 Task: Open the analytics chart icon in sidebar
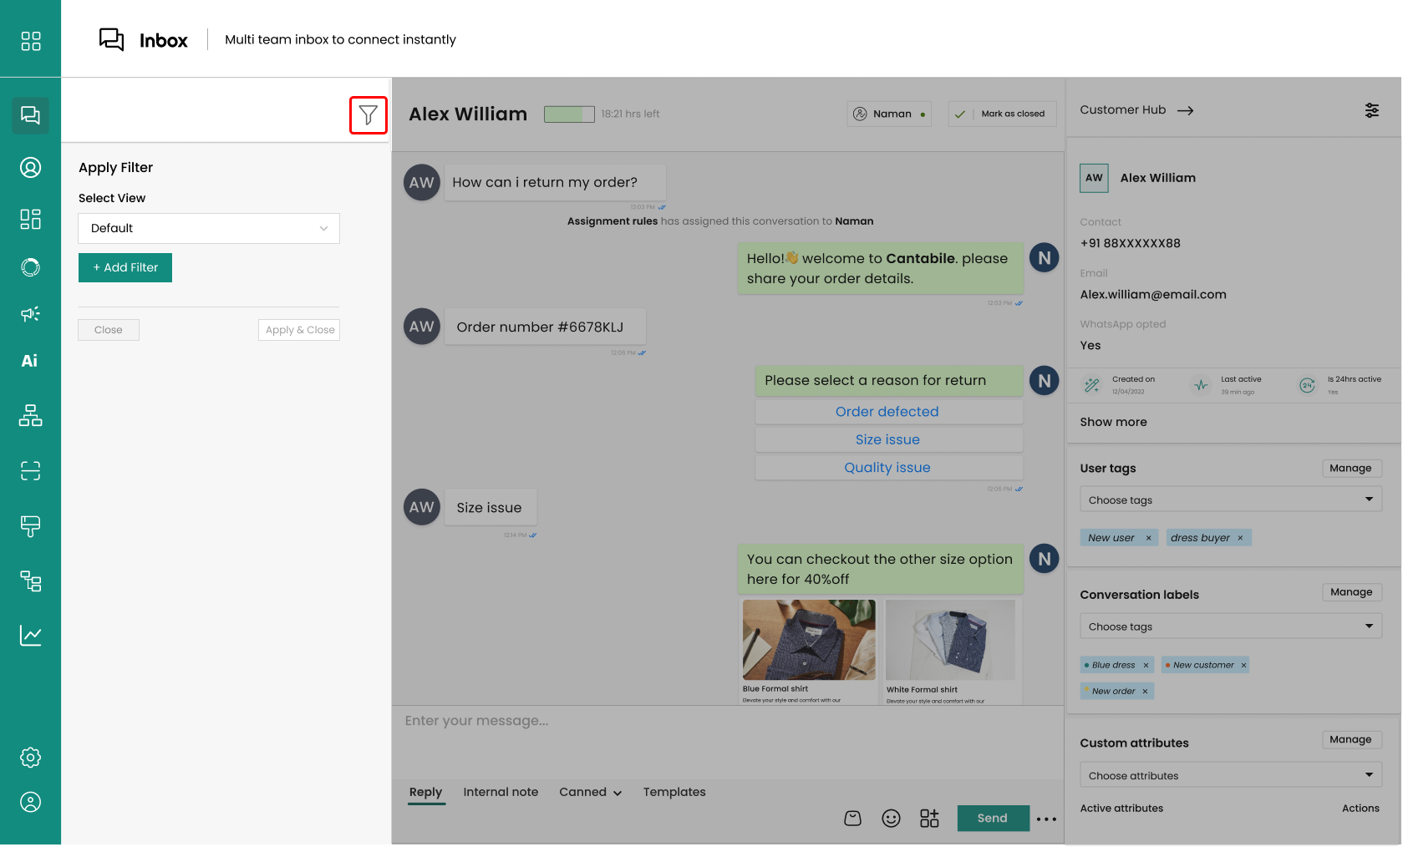coord(30,636)
